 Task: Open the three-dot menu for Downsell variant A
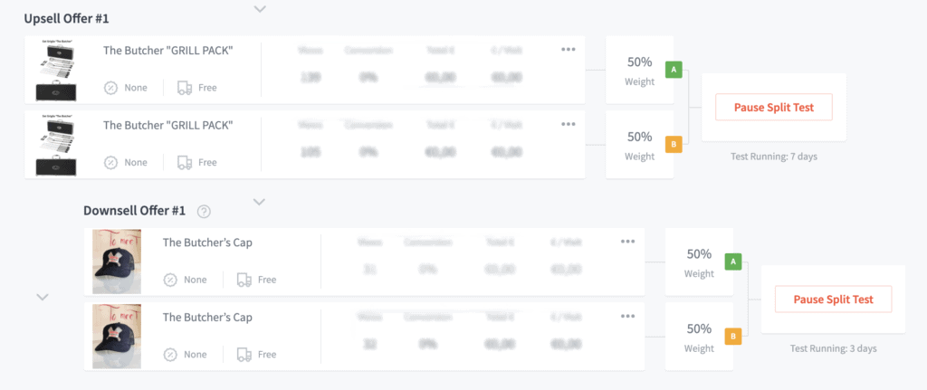[x=628, y=241]
